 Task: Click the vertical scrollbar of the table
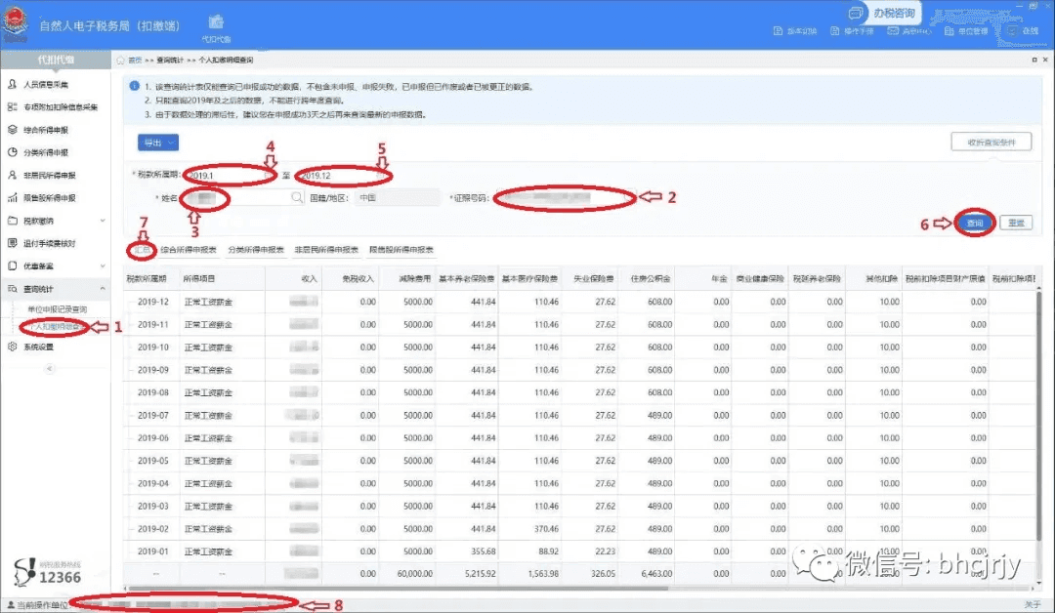point(1039,417)
